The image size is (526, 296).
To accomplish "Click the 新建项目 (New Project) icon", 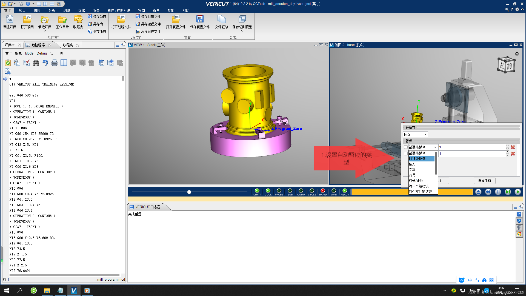I will (10, 22).
